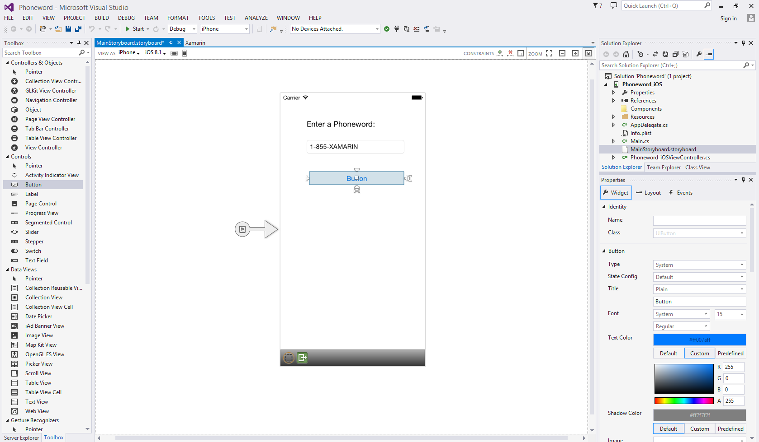Screen dimensions: 759x442
Task: Select the exit segue icon in scene dock
Action: [302, 358]
